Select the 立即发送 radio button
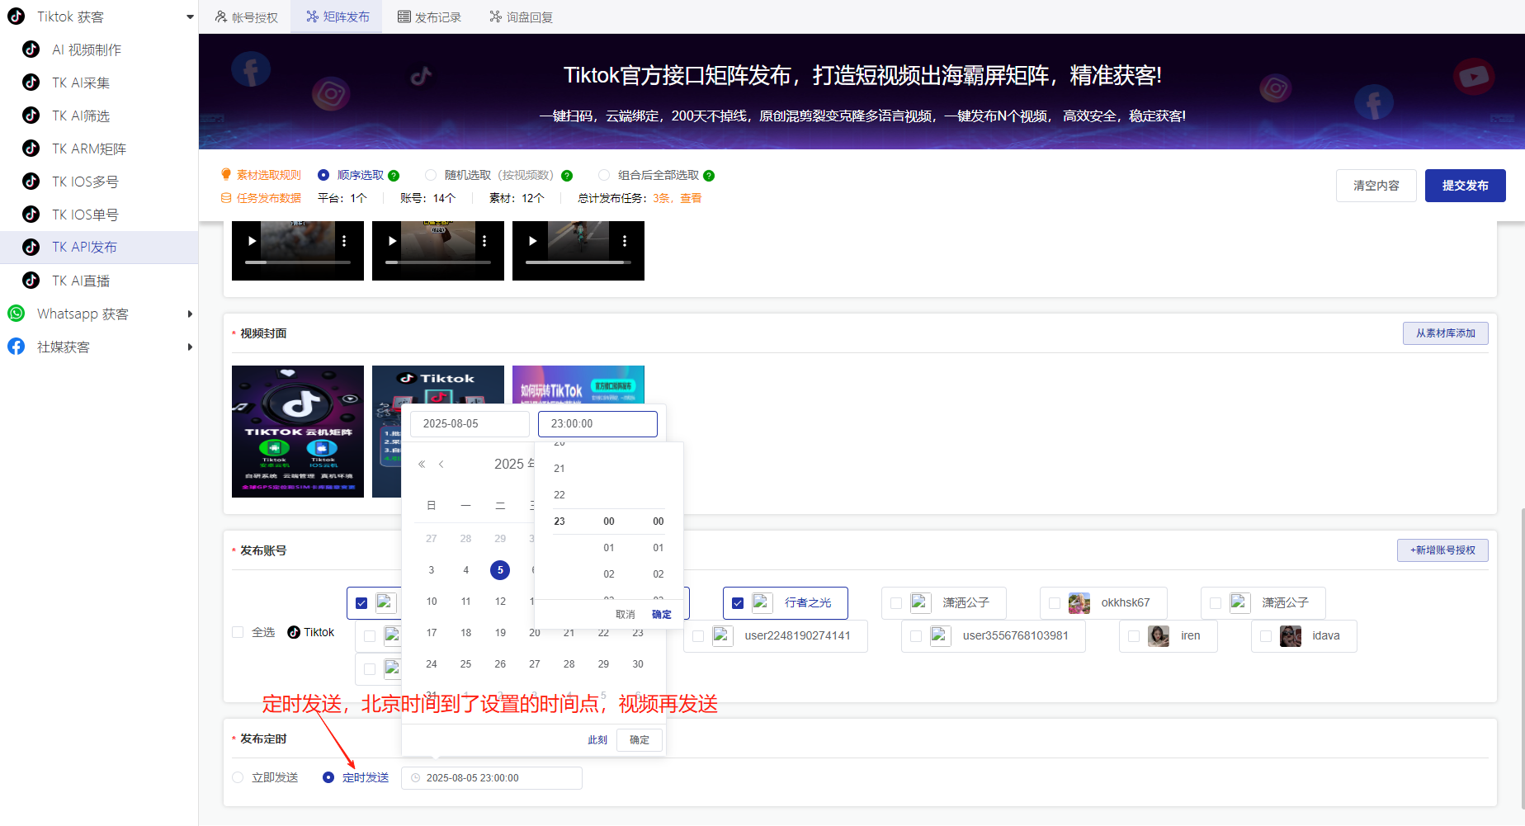The image size is (1525, 826). coord(237,777)
